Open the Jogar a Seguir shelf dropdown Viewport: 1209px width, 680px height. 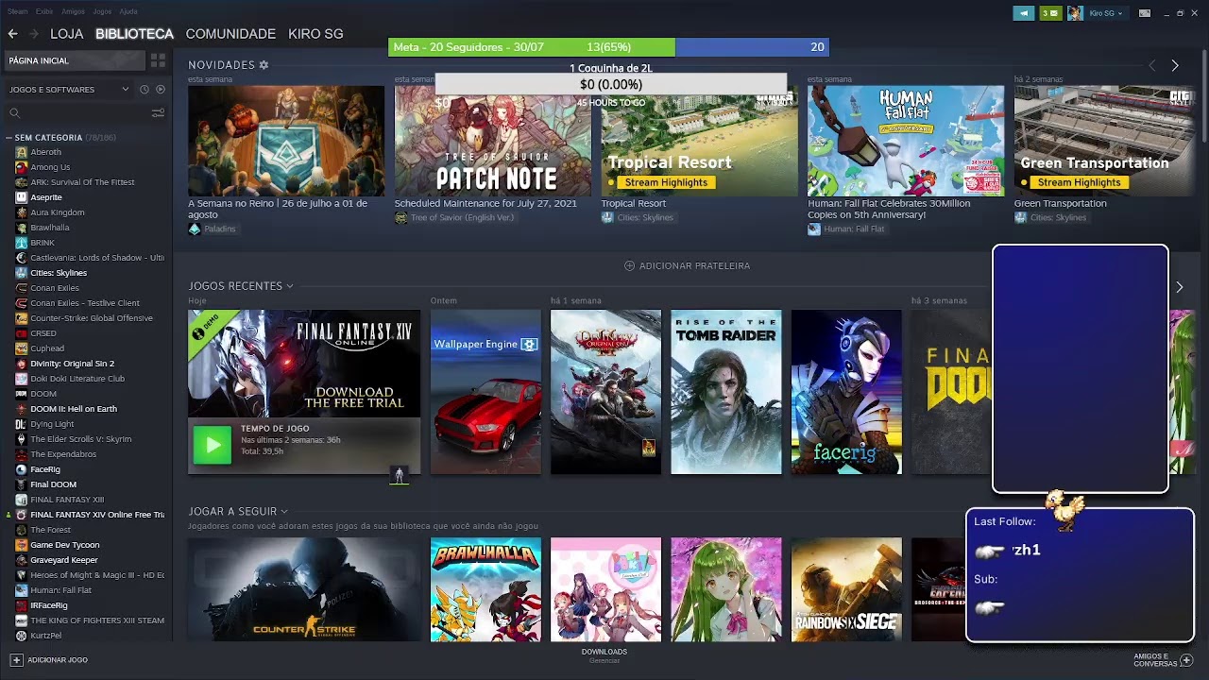tap(284, 512)
